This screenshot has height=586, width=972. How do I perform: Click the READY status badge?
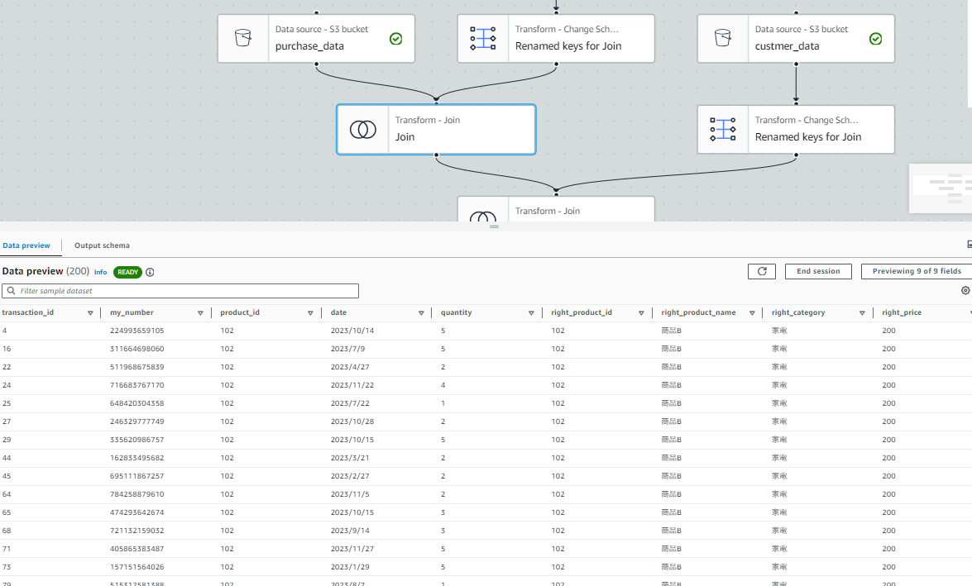click(x=127, y=272)
